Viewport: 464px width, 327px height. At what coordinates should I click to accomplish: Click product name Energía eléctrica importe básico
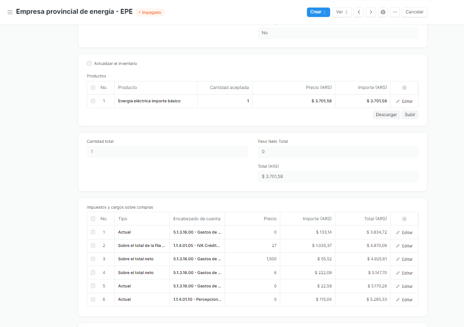coord(149,101)
